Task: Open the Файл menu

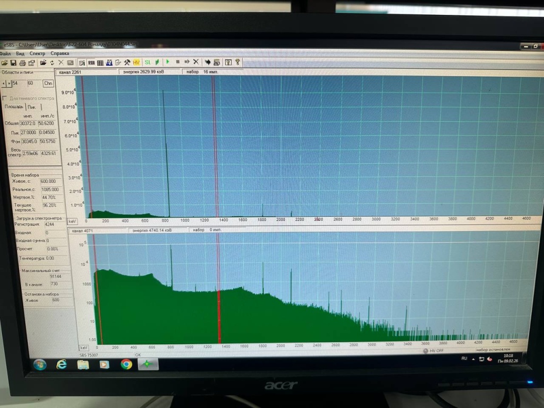Action: (x=5, y=53)
